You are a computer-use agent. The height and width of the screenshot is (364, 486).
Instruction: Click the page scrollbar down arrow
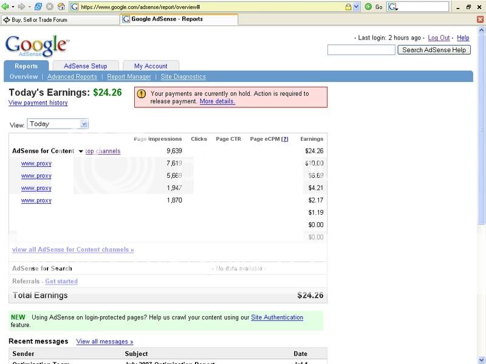(481, 360)
